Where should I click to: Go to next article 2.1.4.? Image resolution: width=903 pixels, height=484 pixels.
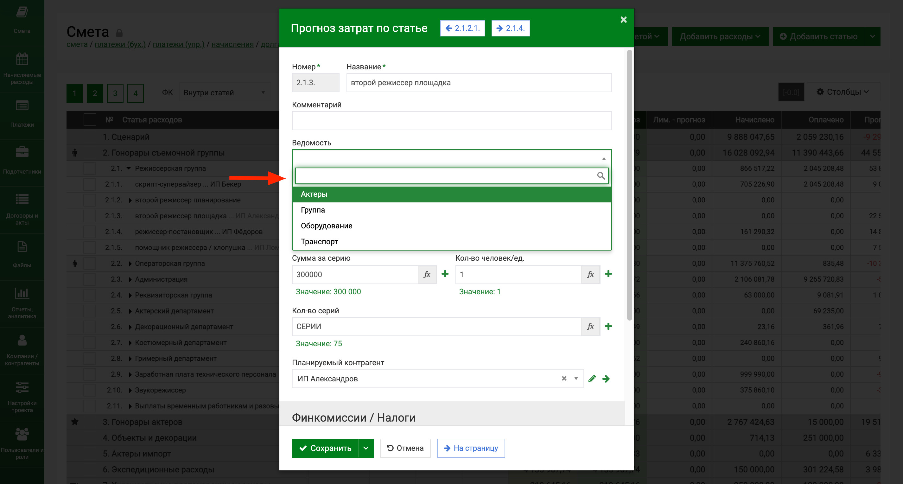click(x=510, y=28)
